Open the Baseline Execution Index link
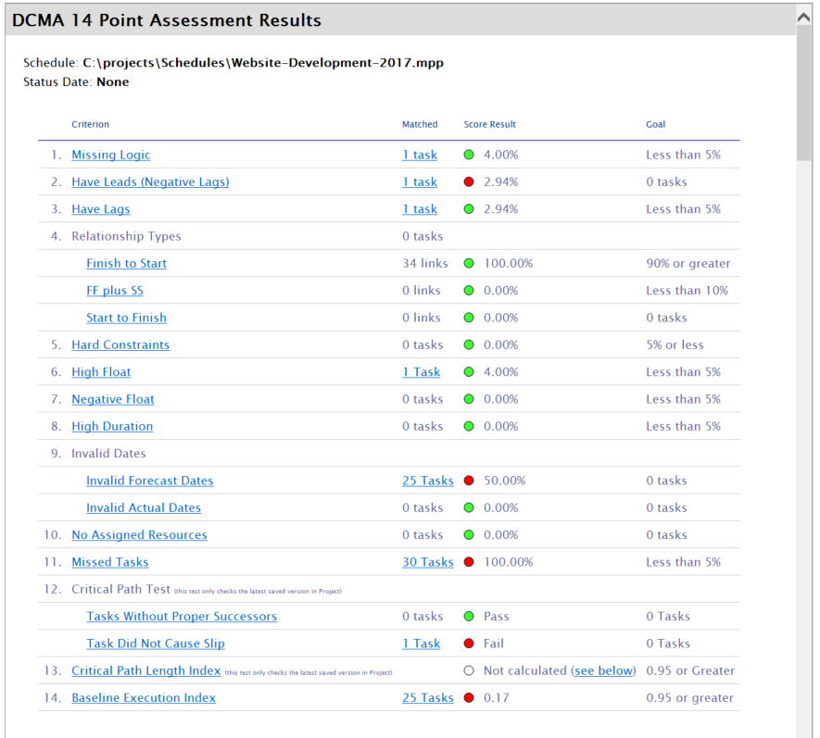This screenshot has height=738, width=820. point(144,698)
